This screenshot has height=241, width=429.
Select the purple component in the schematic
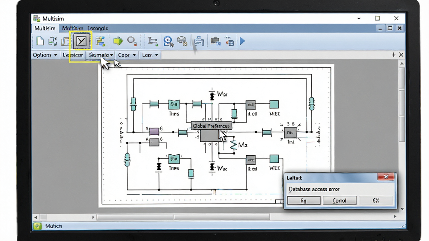154,131
